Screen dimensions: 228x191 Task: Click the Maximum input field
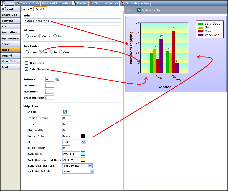(50, 91)
